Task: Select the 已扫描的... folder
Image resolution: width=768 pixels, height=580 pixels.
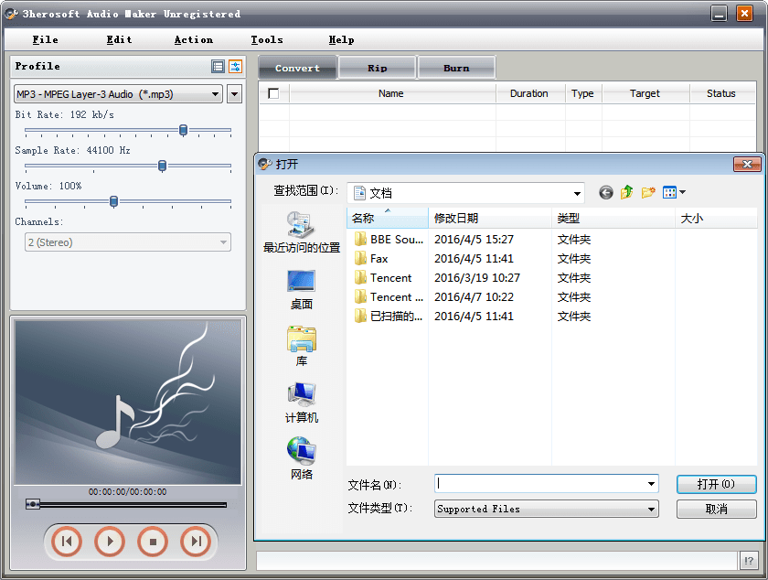Action: pos(389,316)
